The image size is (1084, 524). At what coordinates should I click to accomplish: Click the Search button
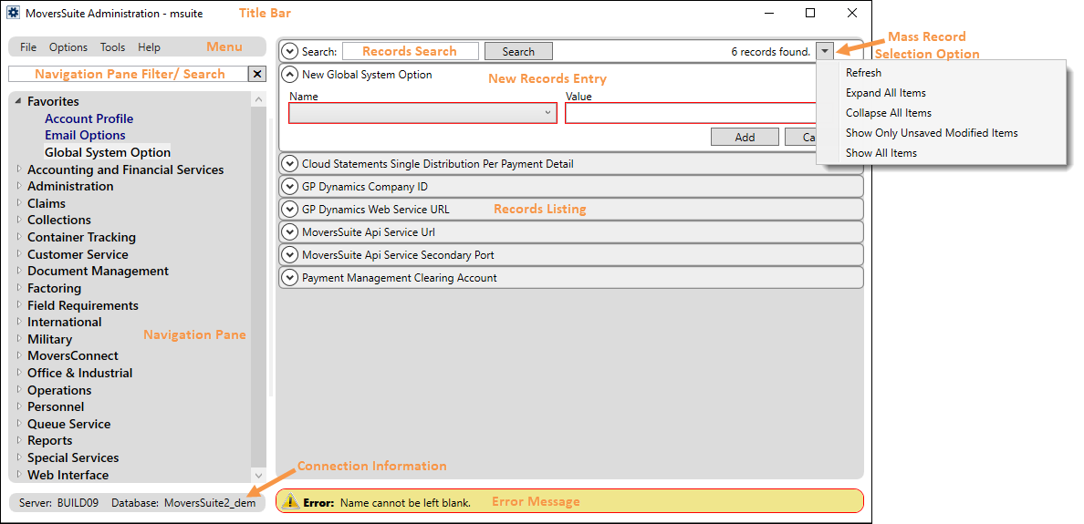coord(518,51)
